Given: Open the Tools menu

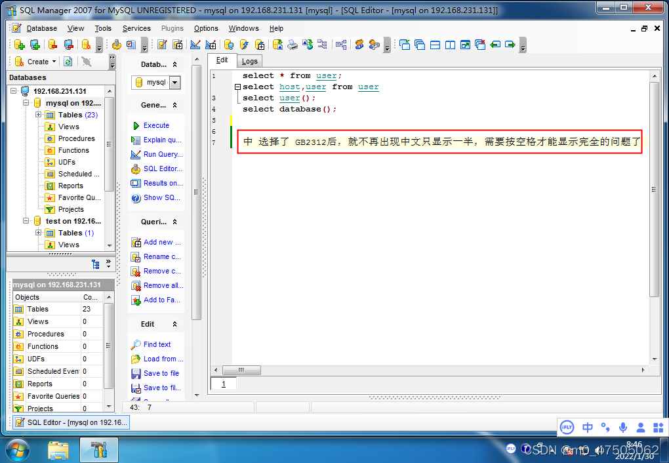Looking at the screenshot, I should coord(103,28).
